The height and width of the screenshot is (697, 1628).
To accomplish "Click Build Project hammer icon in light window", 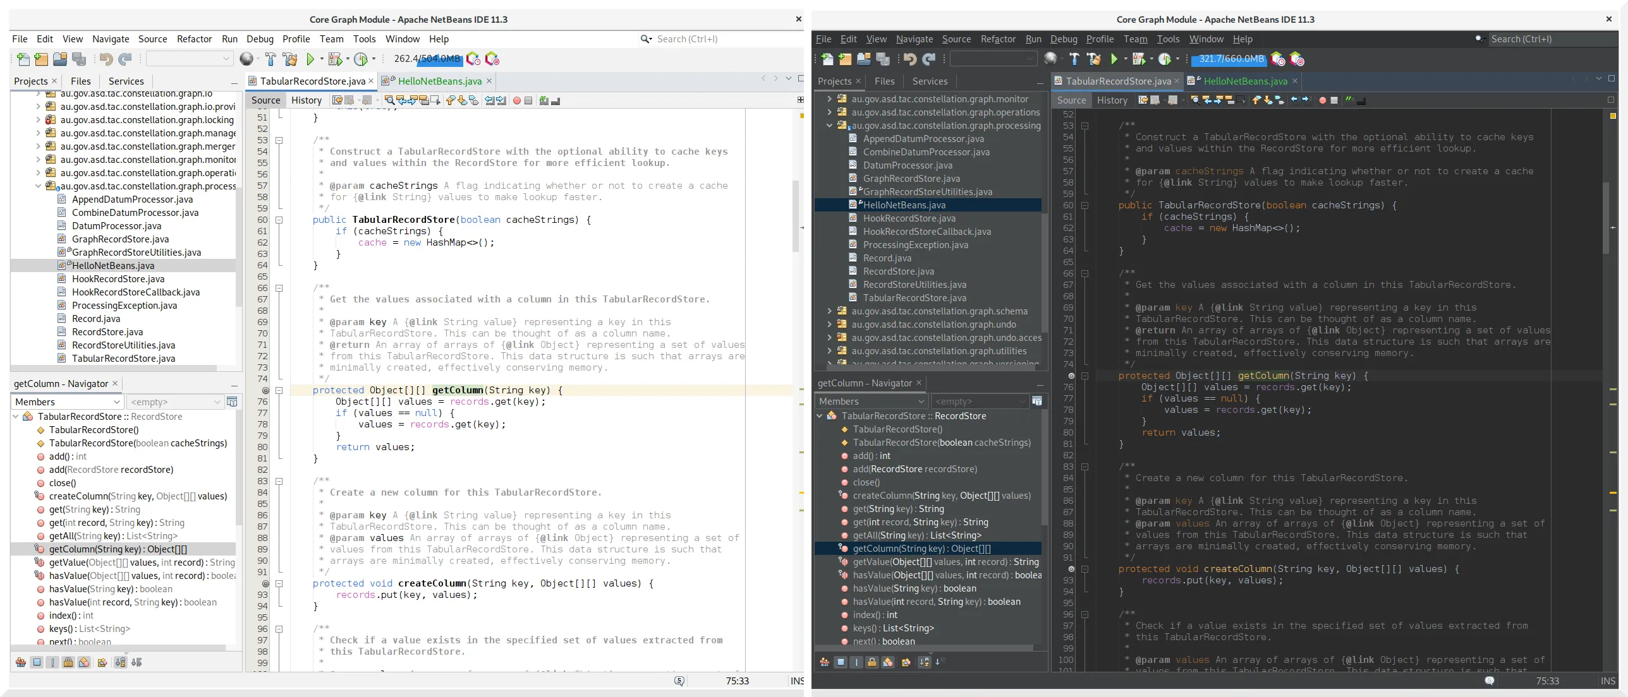I will pyautogui.click(x=270, y=59).
